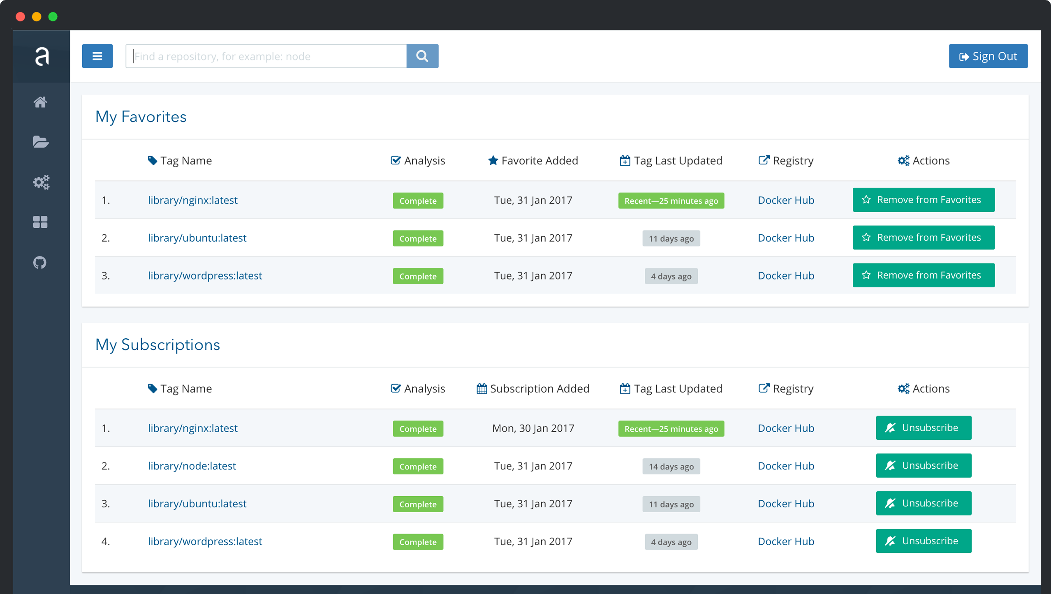This screenshot has width=1051, height=594.
Task: Click Favorite Added column header
Action: coord(533,161)
